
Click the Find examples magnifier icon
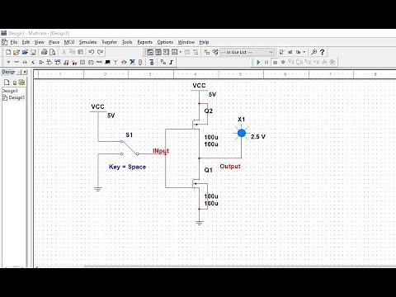pyautogui.click(x=313, y=52)
